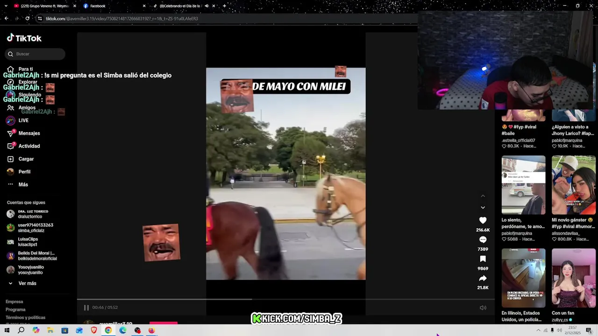Open followed account Yosoyjuanillo

point(31,270)
